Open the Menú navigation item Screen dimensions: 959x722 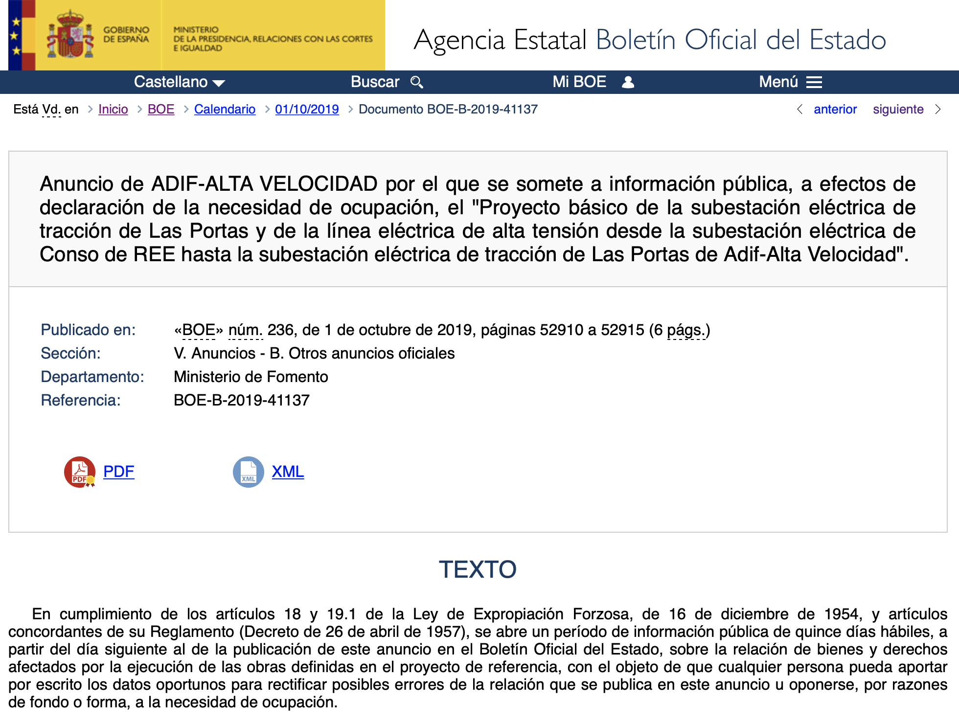point(790,82)
